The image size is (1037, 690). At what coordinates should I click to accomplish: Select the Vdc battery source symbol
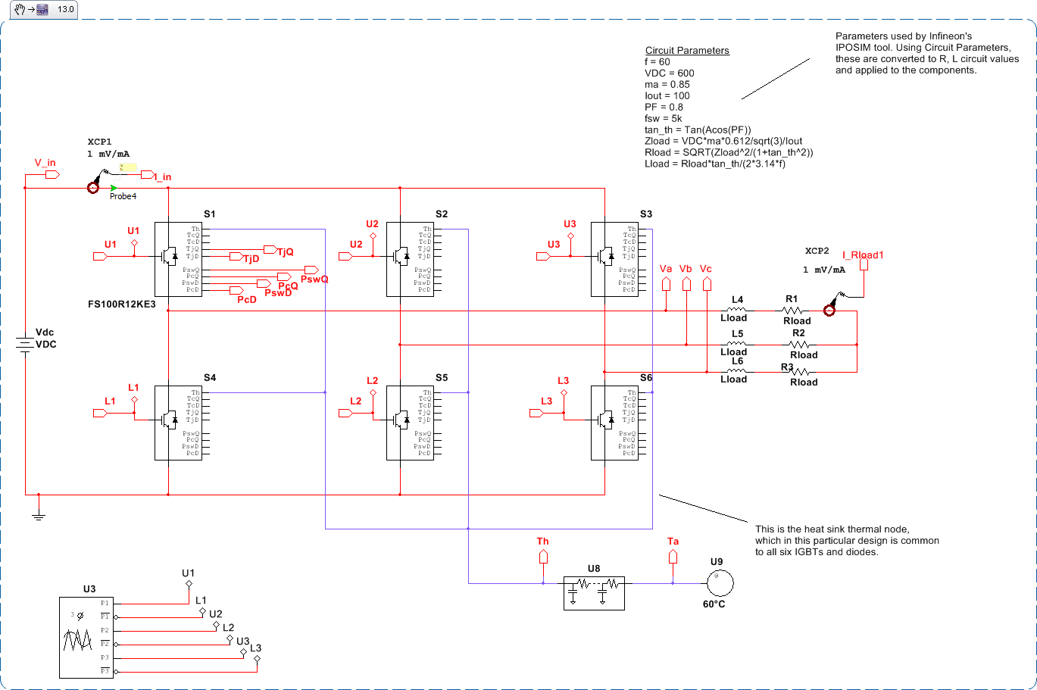[x=26, y=344]
